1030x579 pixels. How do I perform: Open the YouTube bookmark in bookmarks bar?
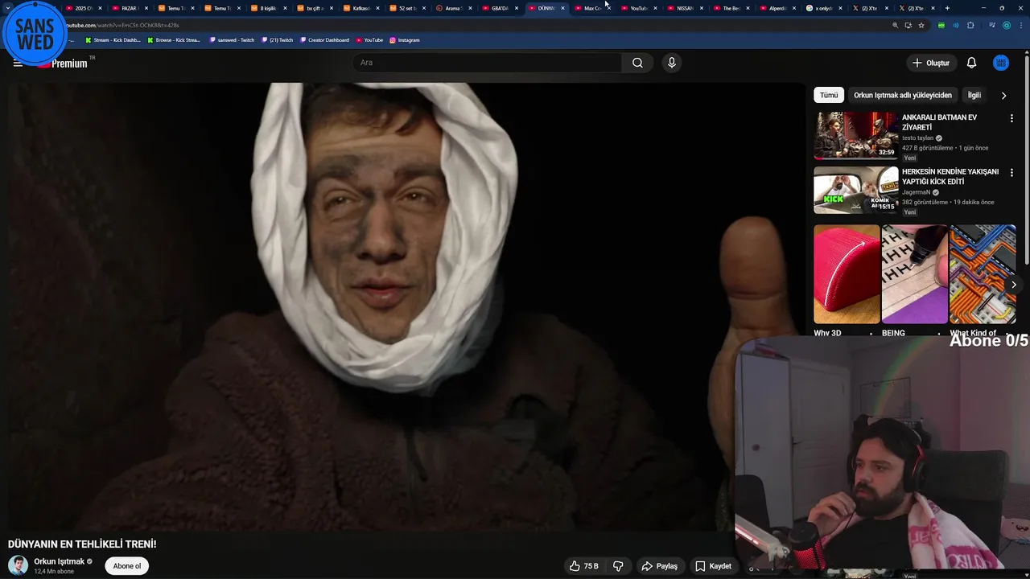[x=369, y=39]
